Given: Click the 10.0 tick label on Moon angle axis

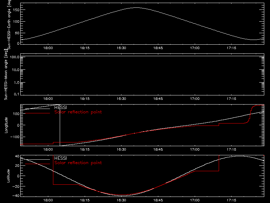Looking at the screenshot, I should pos(16,70).
